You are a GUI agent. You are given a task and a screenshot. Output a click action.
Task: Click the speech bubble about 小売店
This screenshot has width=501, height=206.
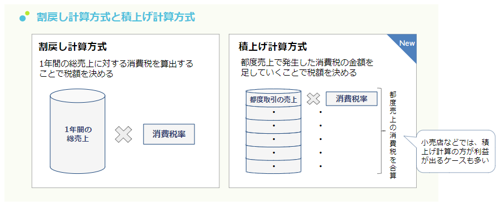(x=455, y=151)
